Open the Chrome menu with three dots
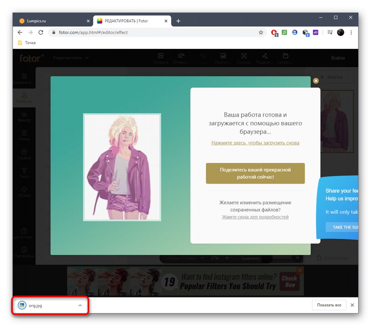The height and width of the screenshot is (326, 371). point(351,32)
